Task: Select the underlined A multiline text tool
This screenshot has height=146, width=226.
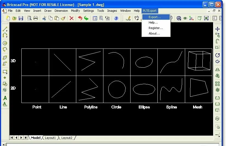Action: pos(5,104)
